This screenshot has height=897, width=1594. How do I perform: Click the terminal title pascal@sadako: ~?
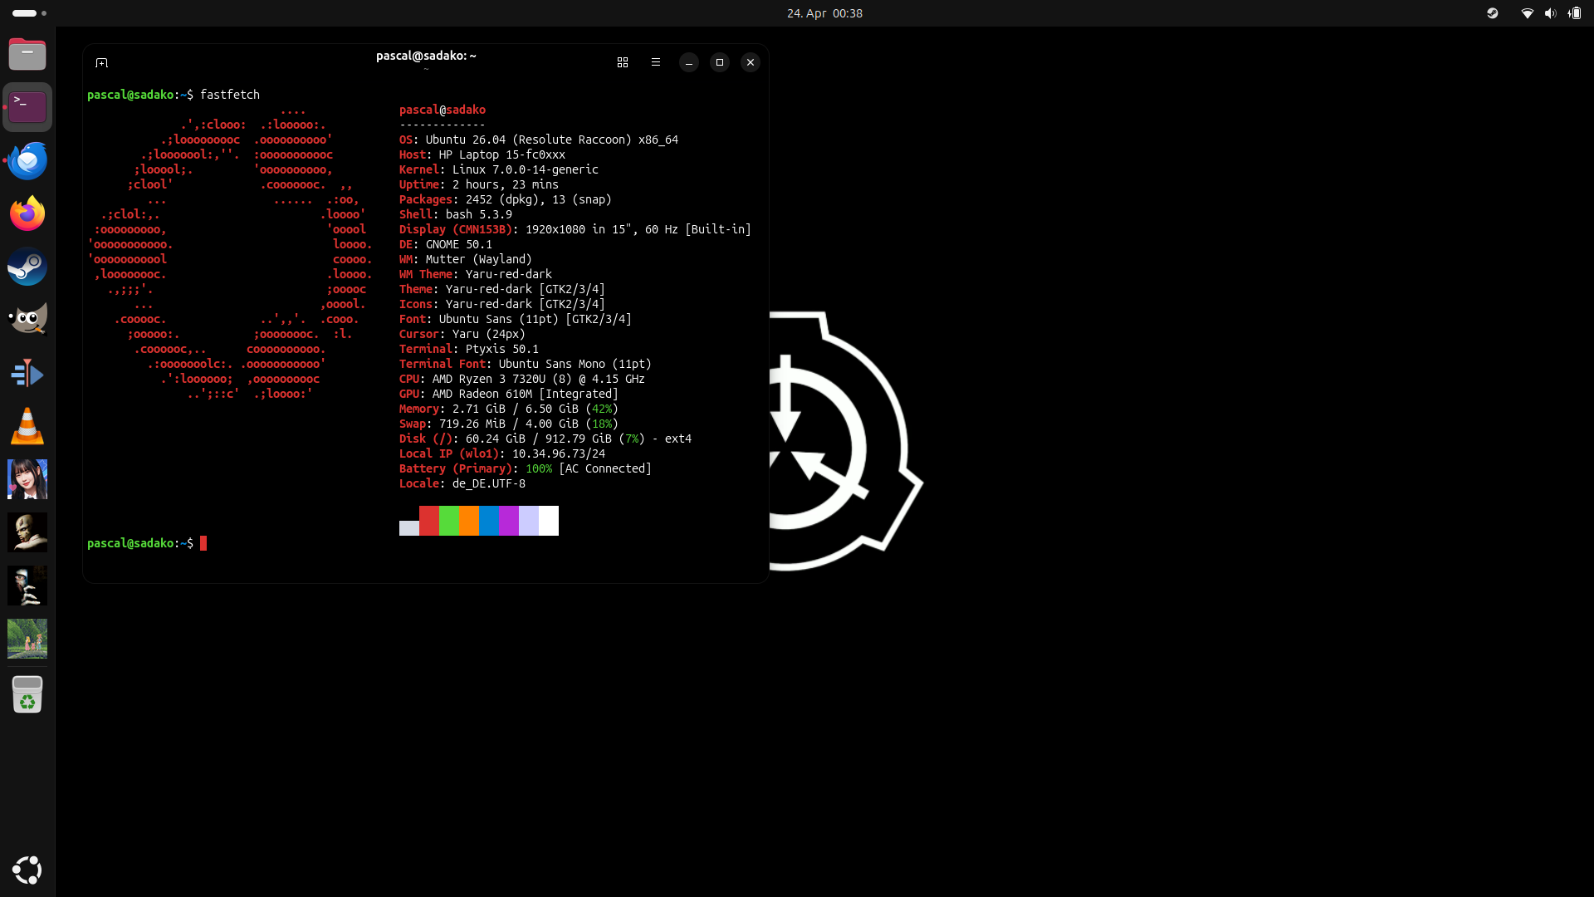426,56
